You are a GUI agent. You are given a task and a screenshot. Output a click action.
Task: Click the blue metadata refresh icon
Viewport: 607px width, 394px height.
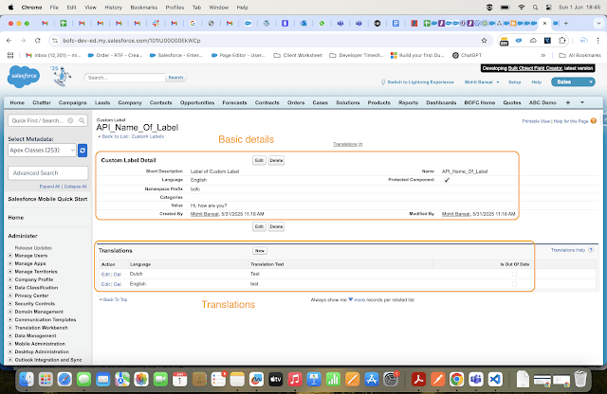(x=83, y=151)
